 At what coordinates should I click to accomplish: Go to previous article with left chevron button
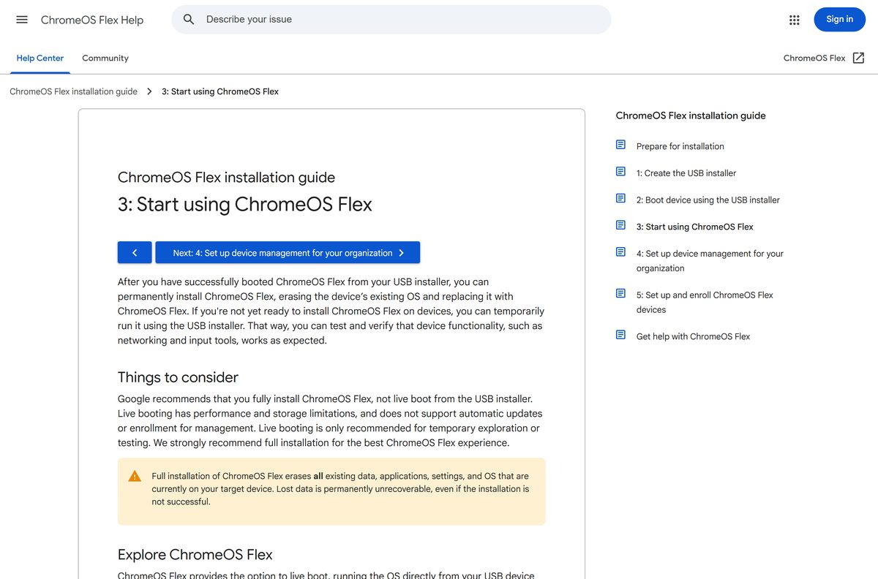135,252
